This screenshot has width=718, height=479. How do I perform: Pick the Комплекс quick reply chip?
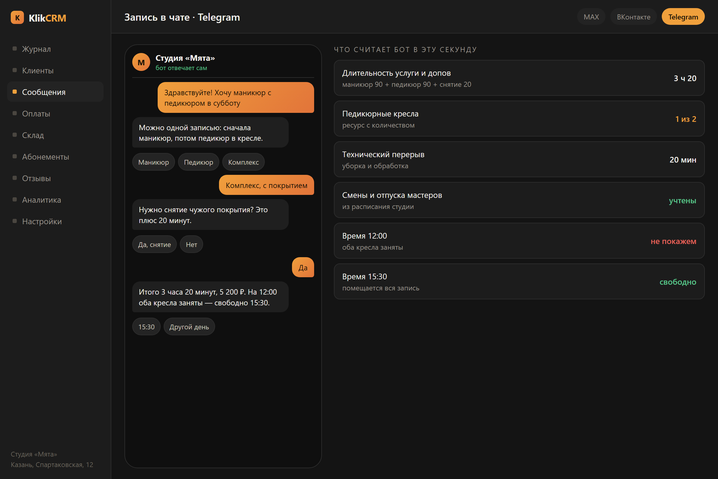243,162
